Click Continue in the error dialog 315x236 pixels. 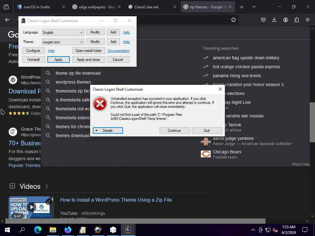pyautogui.click(x=174, y=130)
